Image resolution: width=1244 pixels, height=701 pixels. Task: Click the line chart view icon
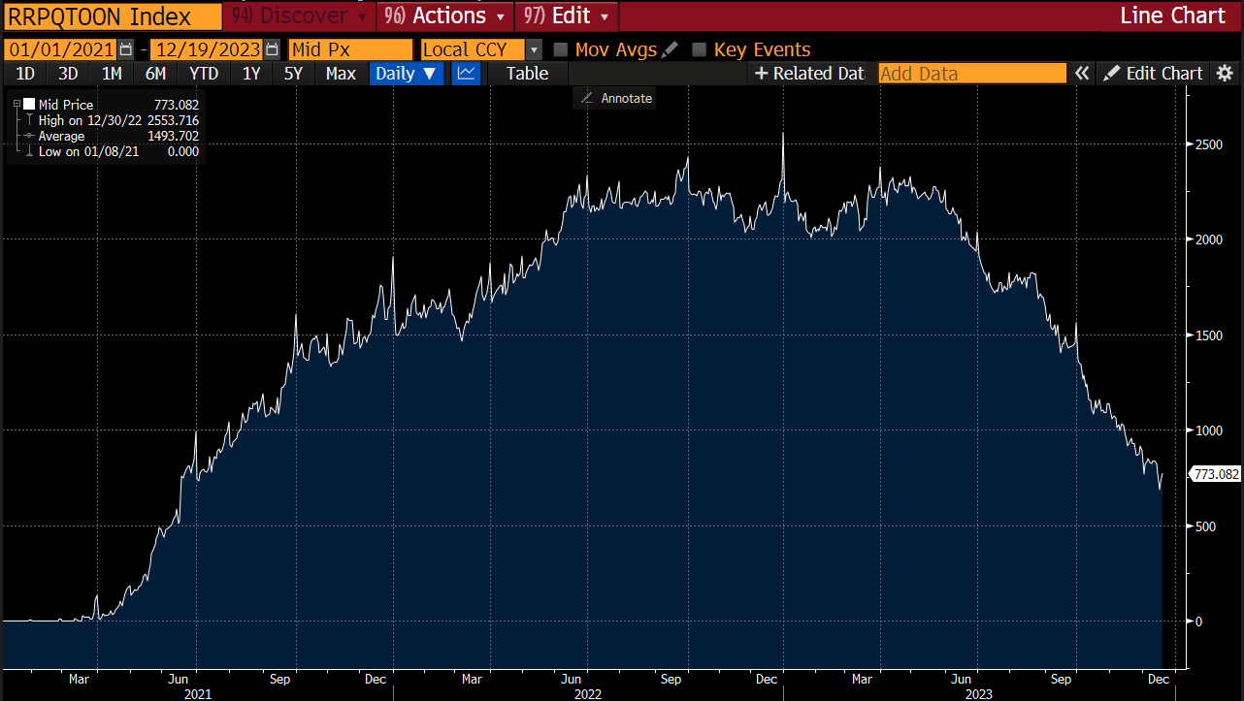(x=466, y=74)
